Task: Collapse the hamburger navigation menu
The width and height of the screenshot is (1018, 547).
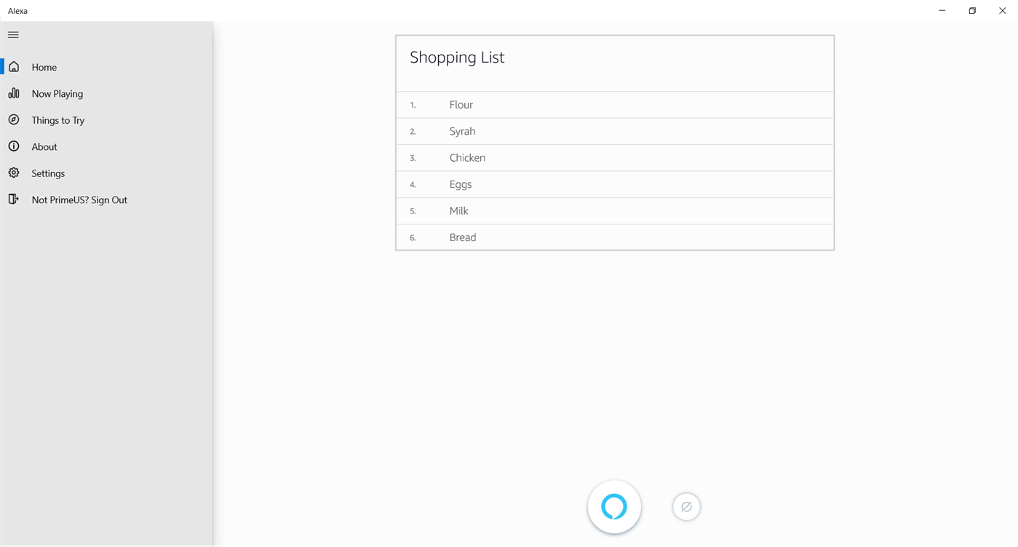Action: coord(13,35)
